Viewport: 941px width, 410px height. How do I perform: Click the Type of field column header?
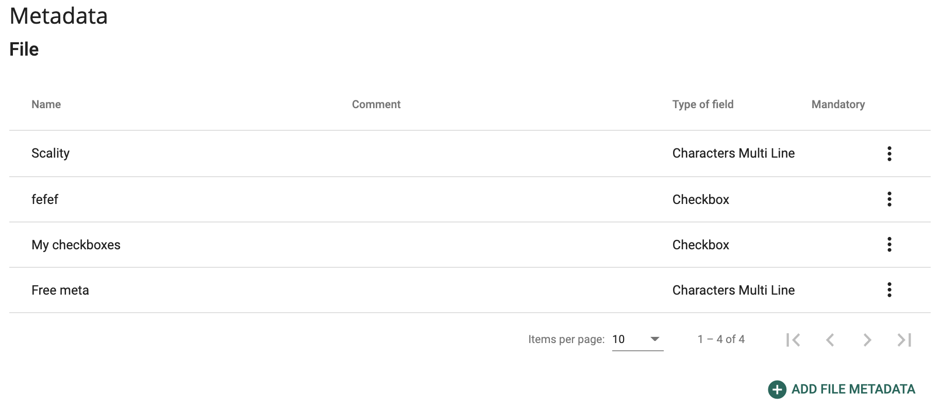click(x=703, y=105)
